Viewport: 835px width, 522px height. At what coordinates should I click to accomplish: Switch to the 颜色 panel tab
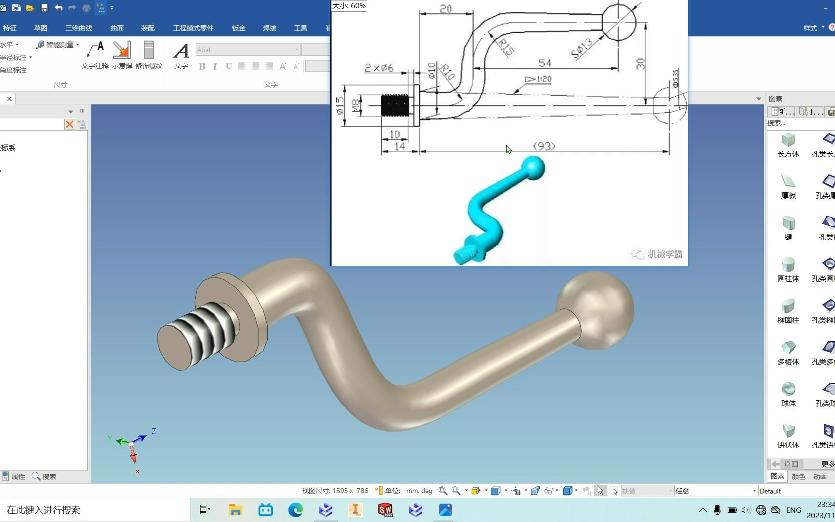(798, 477)
